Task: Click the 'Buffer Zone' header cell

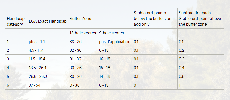Action: click(100, 19)
